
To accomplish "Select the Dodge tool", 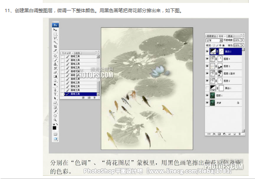I will coord(55,85).
